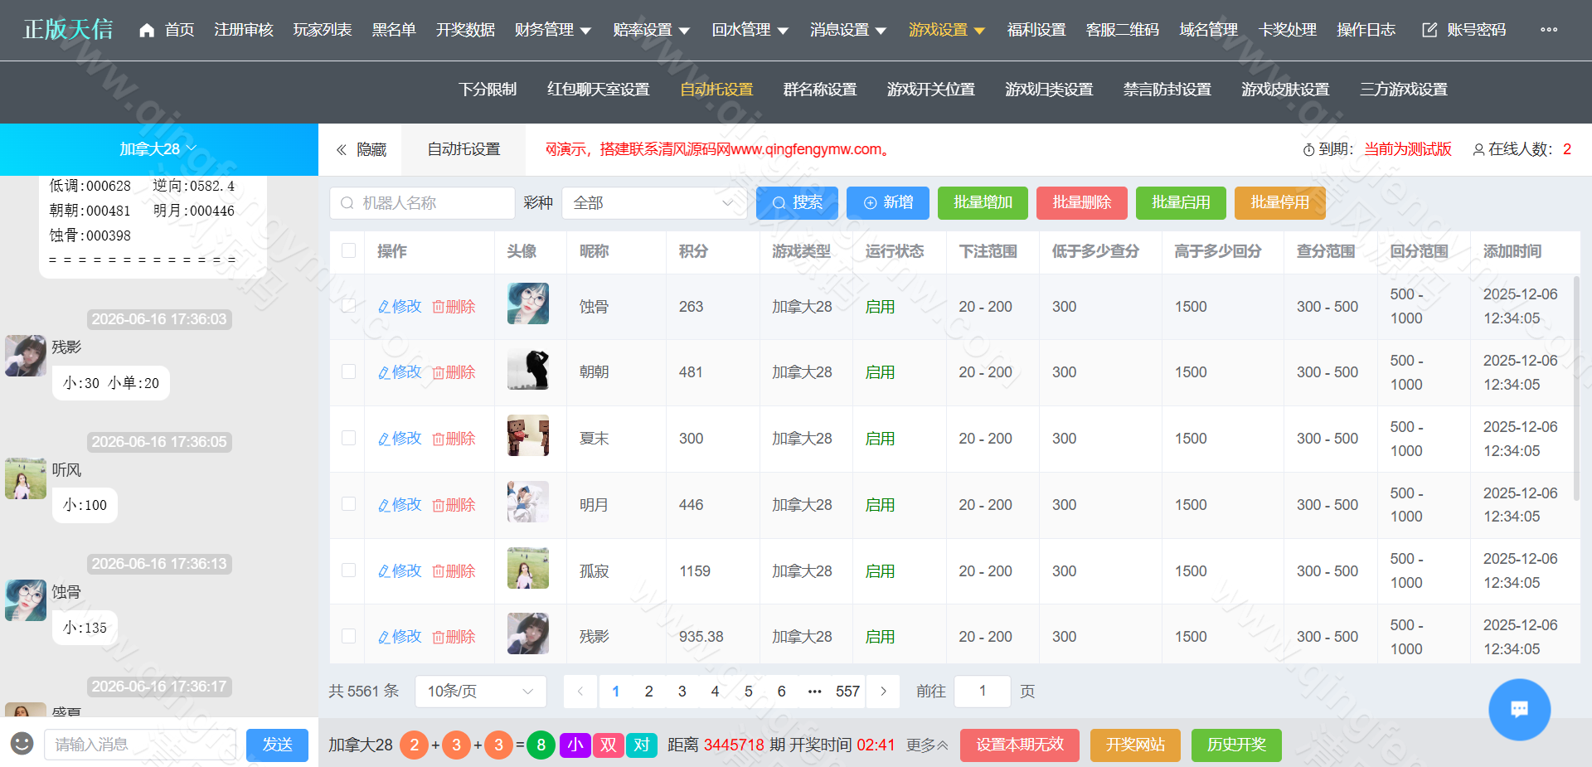
Task: Expand the 回水管理 dropdown menu
Action: point(750,30)
